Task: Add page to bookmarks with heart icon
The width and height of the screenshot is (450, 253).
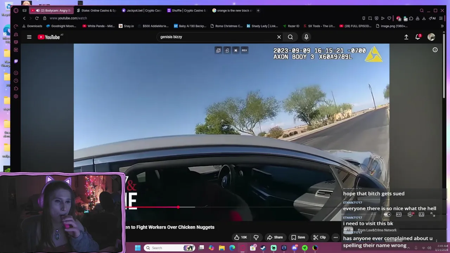Action: (x=389, y=18)
